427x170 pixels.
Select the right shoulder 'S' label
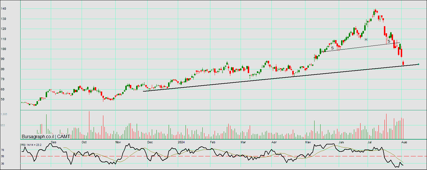(388, 41)
